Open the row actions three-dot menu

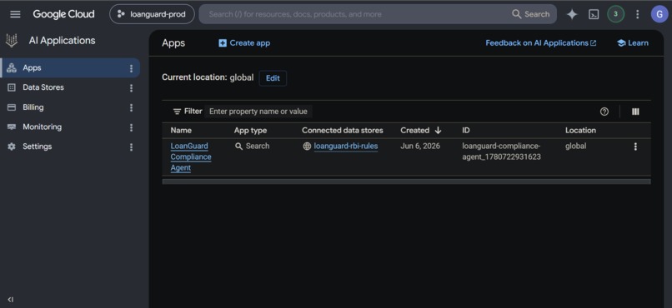(x=635, y=147)
